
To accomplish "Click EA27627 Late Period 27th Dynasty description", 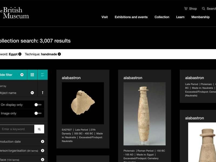I will [x=82, y=136].
